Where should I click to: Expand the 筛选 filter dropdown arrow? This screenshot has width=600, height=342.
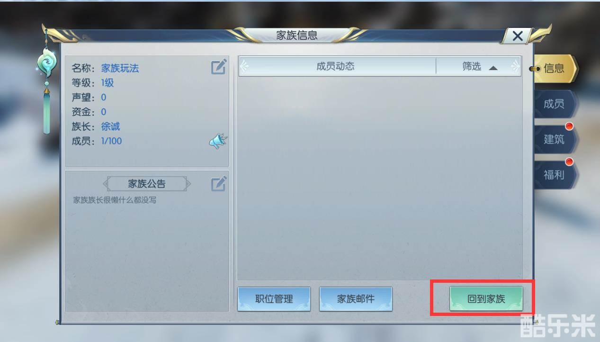click(x=493, y=68)
